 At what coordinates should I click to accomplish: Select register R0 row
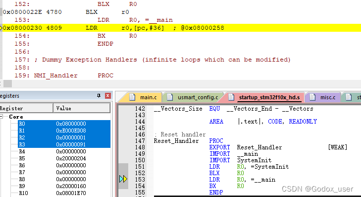[x=64, y=124]
